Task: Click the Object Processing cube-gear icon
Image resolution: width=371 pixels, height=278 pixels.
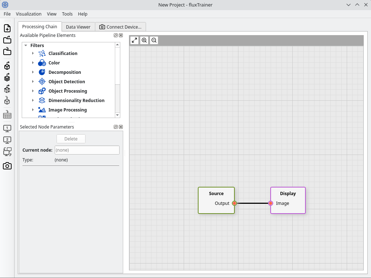Action: (x=42, y=91)
